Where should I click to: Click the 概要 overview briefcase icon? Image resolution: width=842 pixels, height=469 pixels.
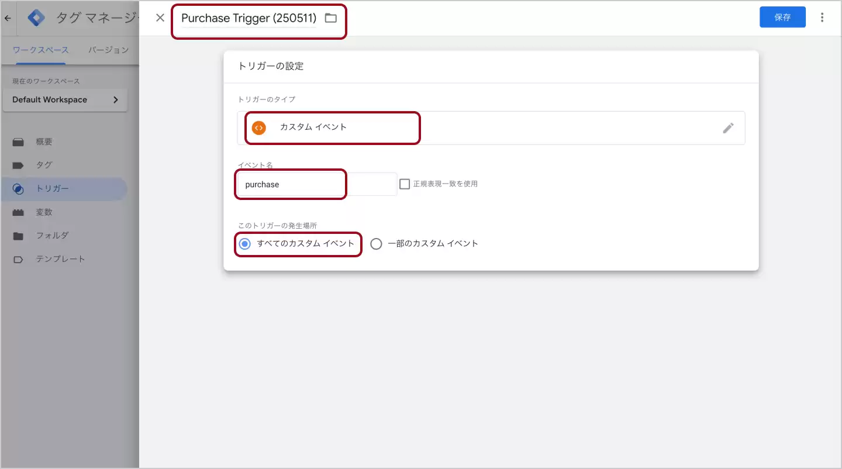18,142
